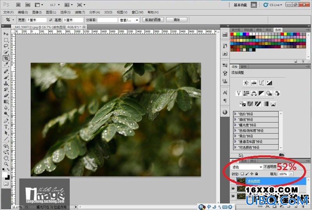The width and height of the screenshot is (312, 210).
Task: Select the Rectangular Marquee tool
Action: pos(6,40)
